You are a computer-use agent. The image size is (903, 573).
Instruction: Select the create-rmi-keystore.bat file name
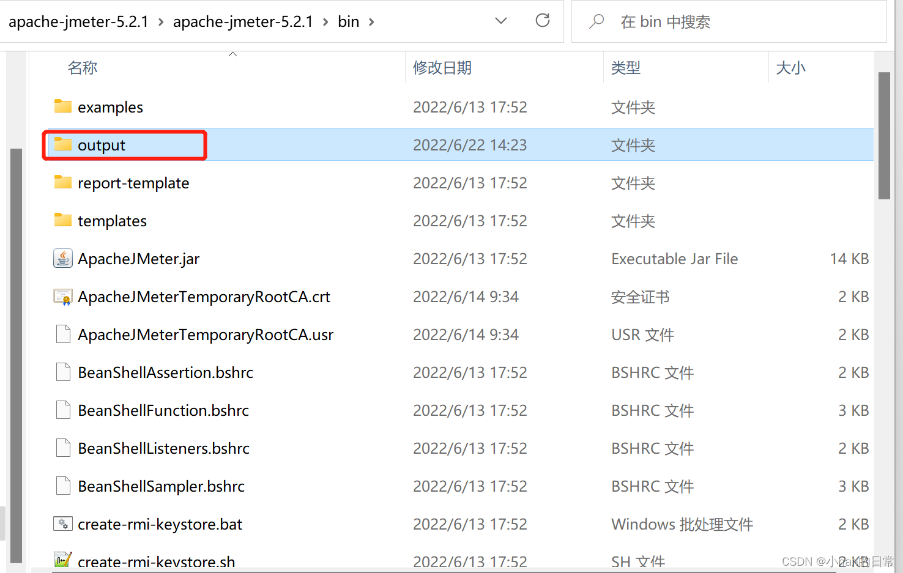pyautogui.click(x=160, y=524)
